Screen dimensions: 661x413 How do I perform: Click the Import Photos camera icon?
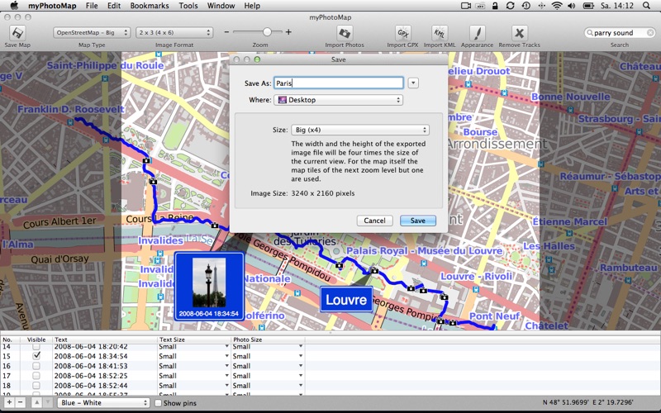coord(345,33)
